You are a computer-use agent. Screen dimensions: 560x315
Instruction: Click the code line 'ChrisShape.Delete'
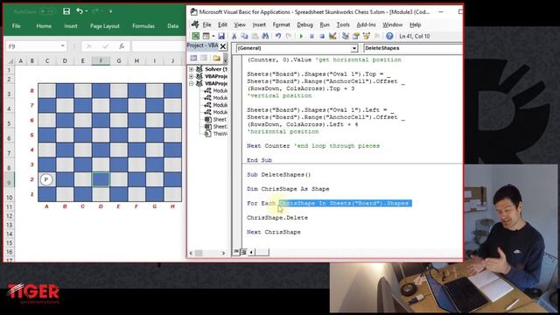point(277,218)
